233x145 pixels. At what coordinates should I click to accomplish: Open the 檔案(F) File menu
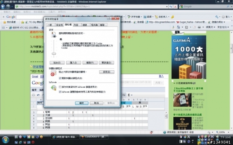click(7, 12)
